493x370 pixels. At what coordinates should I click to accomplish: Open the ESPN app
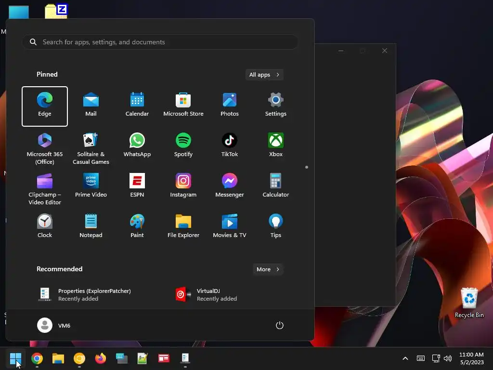click(137, 186)
